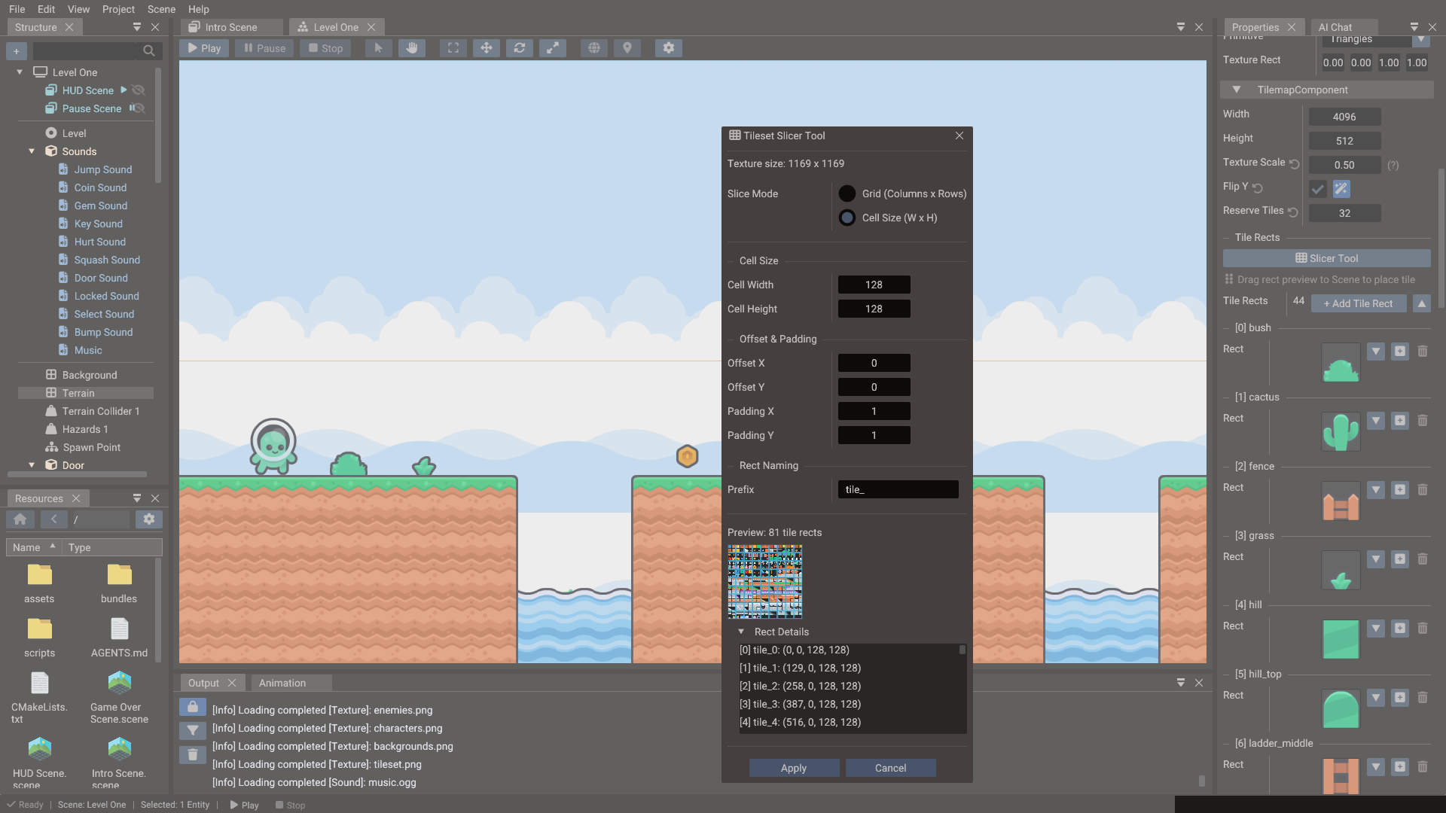Image resolution: width=1446 pixels, height=813 pixels.
Task: Click Apply in Tileset Slicer Tool
Action: pos(794,768)
